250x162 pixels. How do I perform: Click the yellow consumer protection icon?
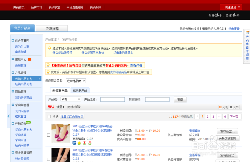(x=79, y=143)
